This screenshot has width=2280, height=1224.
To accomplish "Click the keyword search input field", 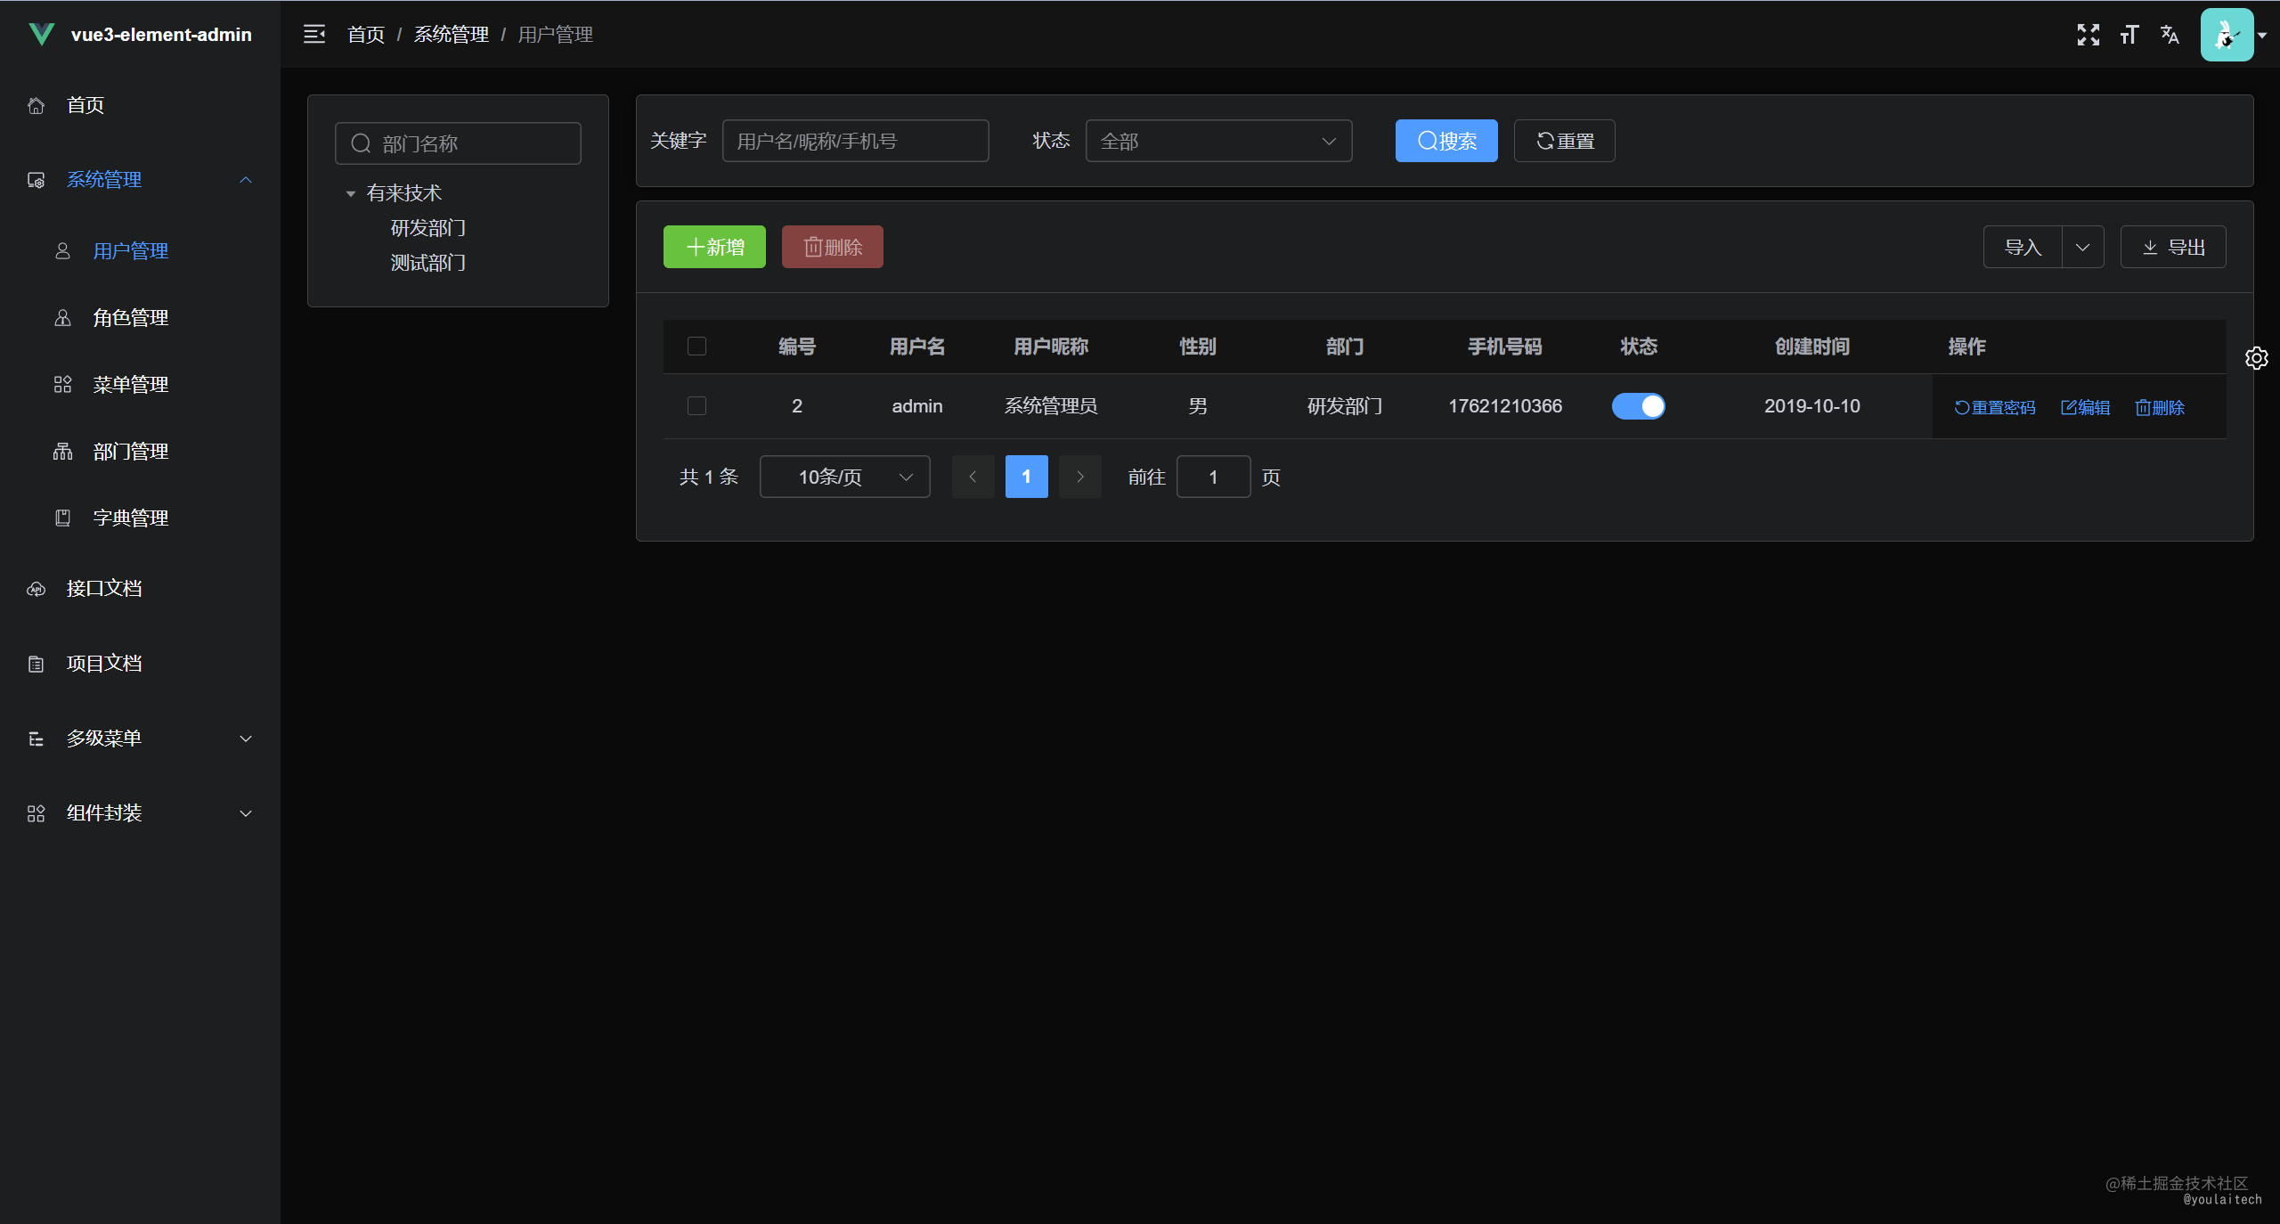I will click(855, 141).
